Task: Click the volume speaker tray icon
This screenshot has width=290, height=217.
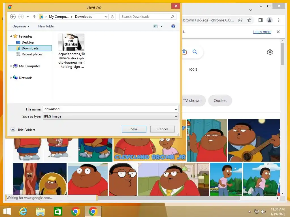Action: click(x=263, y=212)
